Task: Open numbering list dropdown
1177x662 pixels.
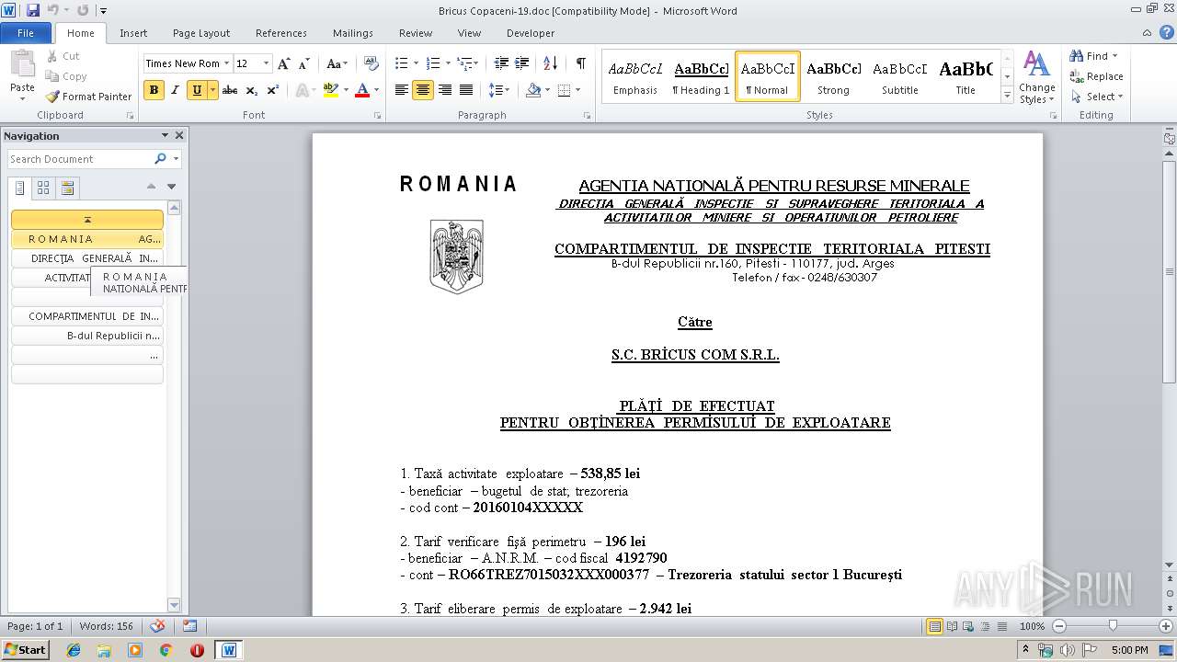Action: [449, 63]
